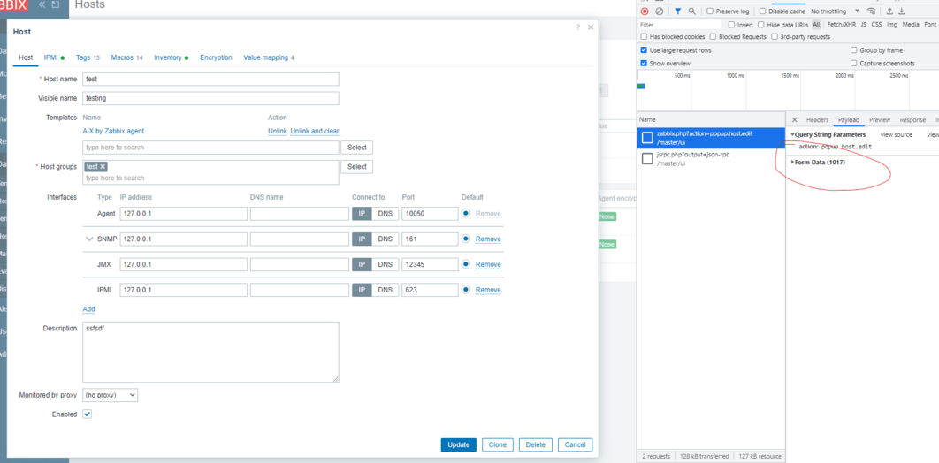Click the Import HAR upload icon
939x463 pixels.
pos(889,11)
